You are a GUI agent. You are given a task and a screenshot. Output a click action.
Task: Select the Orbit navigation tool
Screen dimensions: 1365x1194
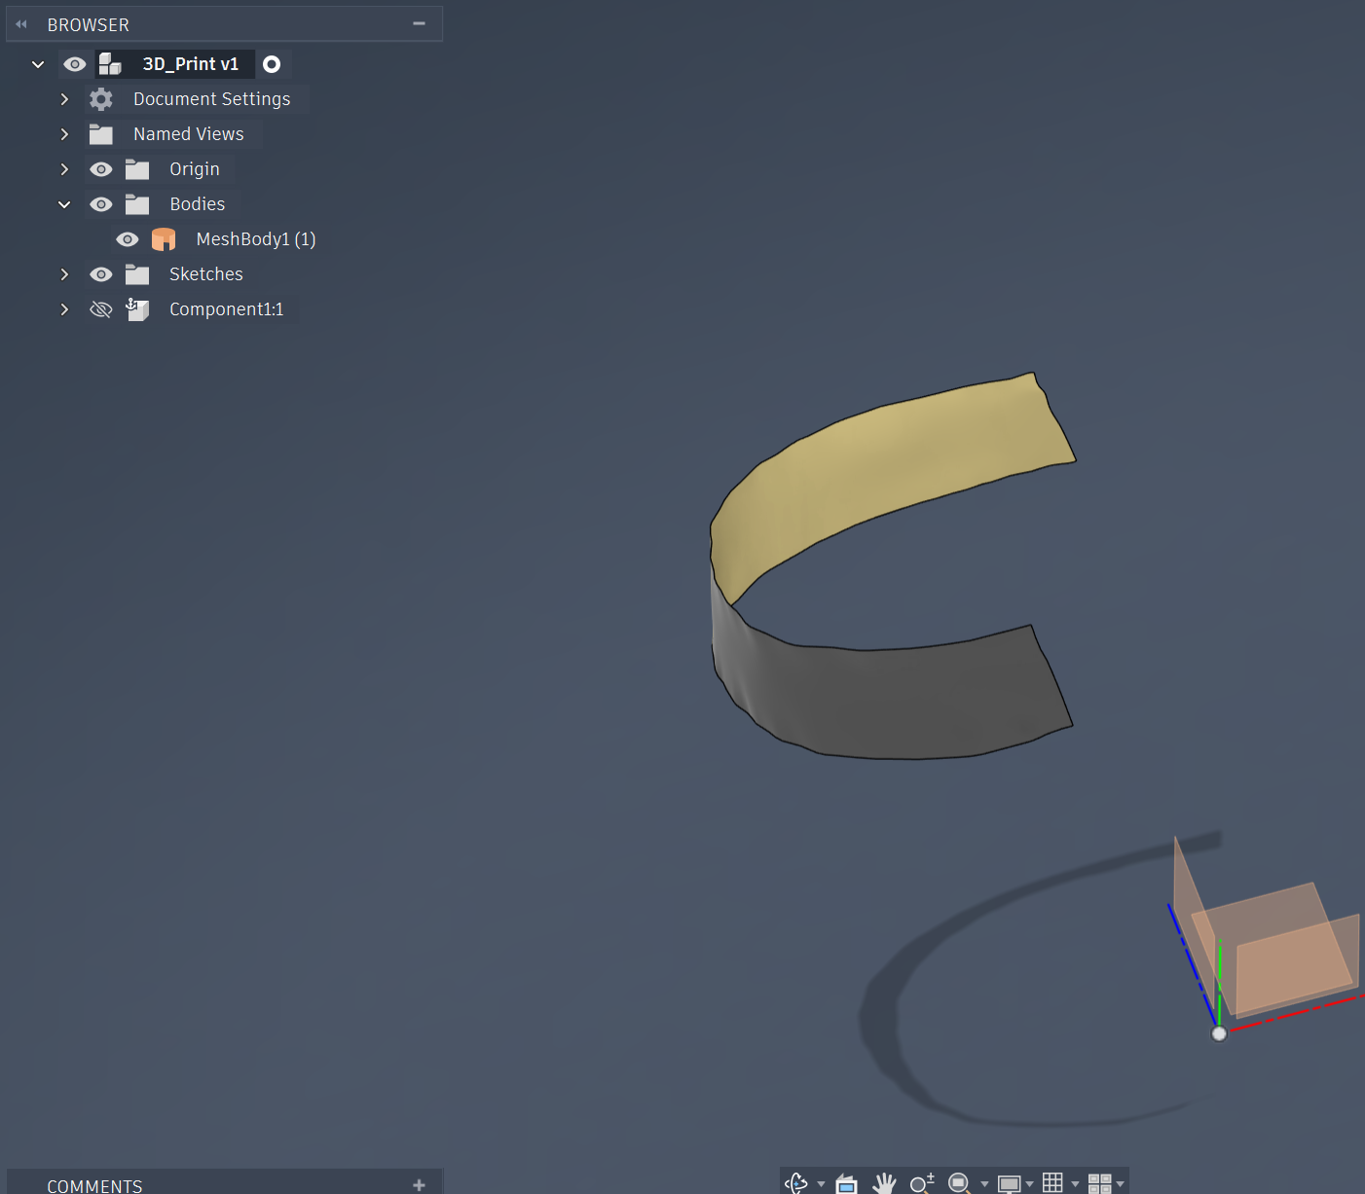[x=796, y=1183]
